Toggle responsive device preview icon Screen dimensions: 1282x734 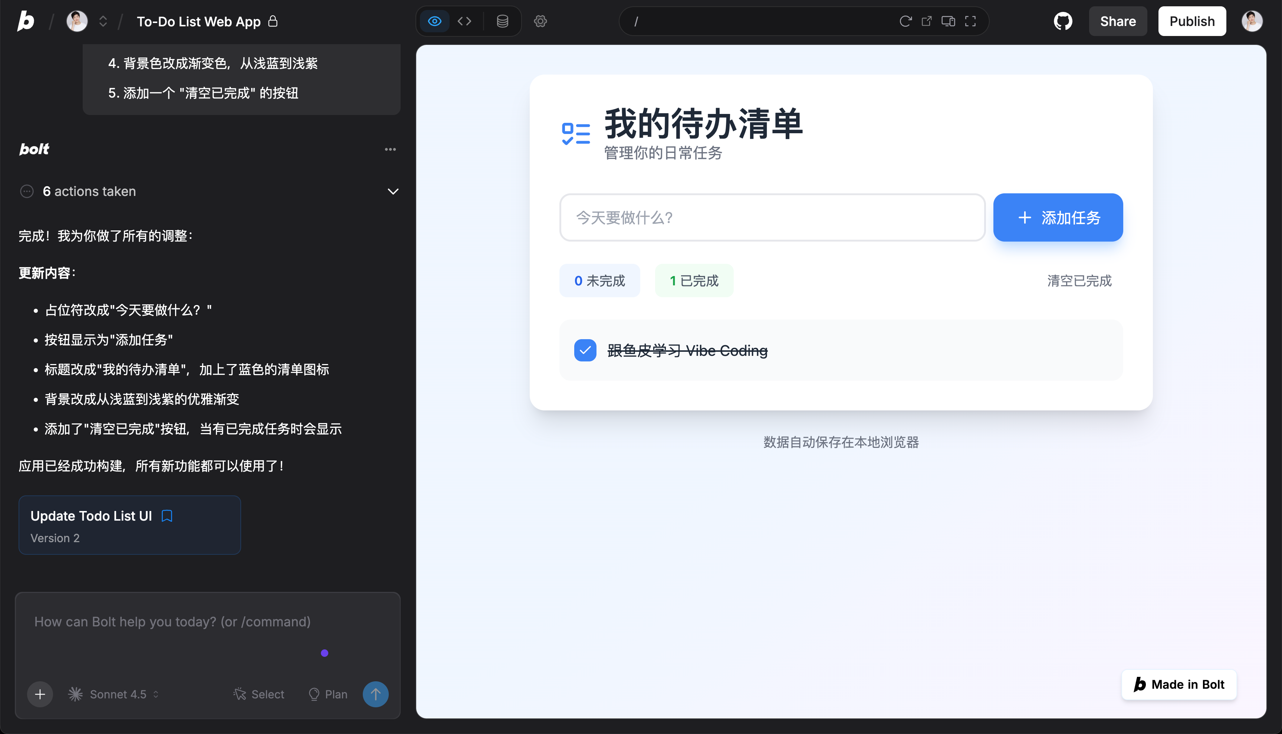[x=948, y=21]
